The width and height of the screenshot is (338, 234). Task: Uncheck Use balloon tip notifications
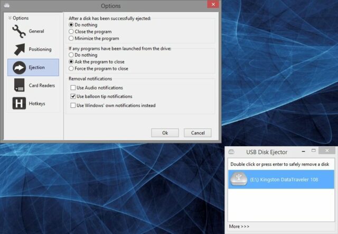(73, 96)
